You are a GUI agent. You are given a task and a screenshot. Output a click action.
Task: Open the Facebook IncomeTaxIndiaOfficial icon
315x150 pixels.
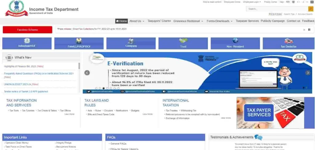164,92
